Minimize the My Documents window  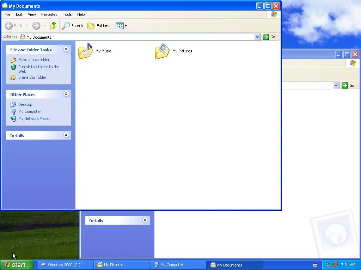pyautogui.click(x=260, y=6)
